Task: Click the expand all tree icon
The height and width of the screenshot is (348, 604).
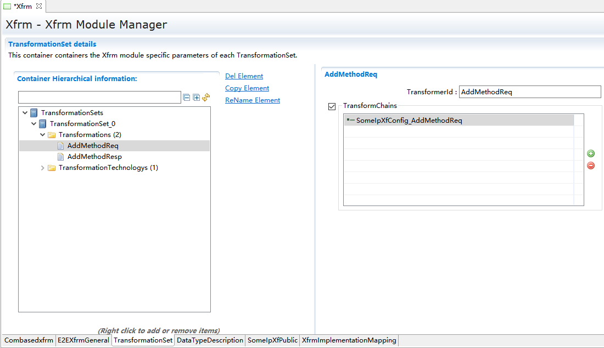Action: pyautogui.click(x=196, y=98)
